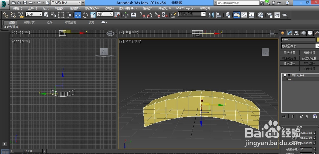Viewport: 319px width, 154px height.
Task: Open the 工作区: 默认 workspace dropdown
Action: 66,3
